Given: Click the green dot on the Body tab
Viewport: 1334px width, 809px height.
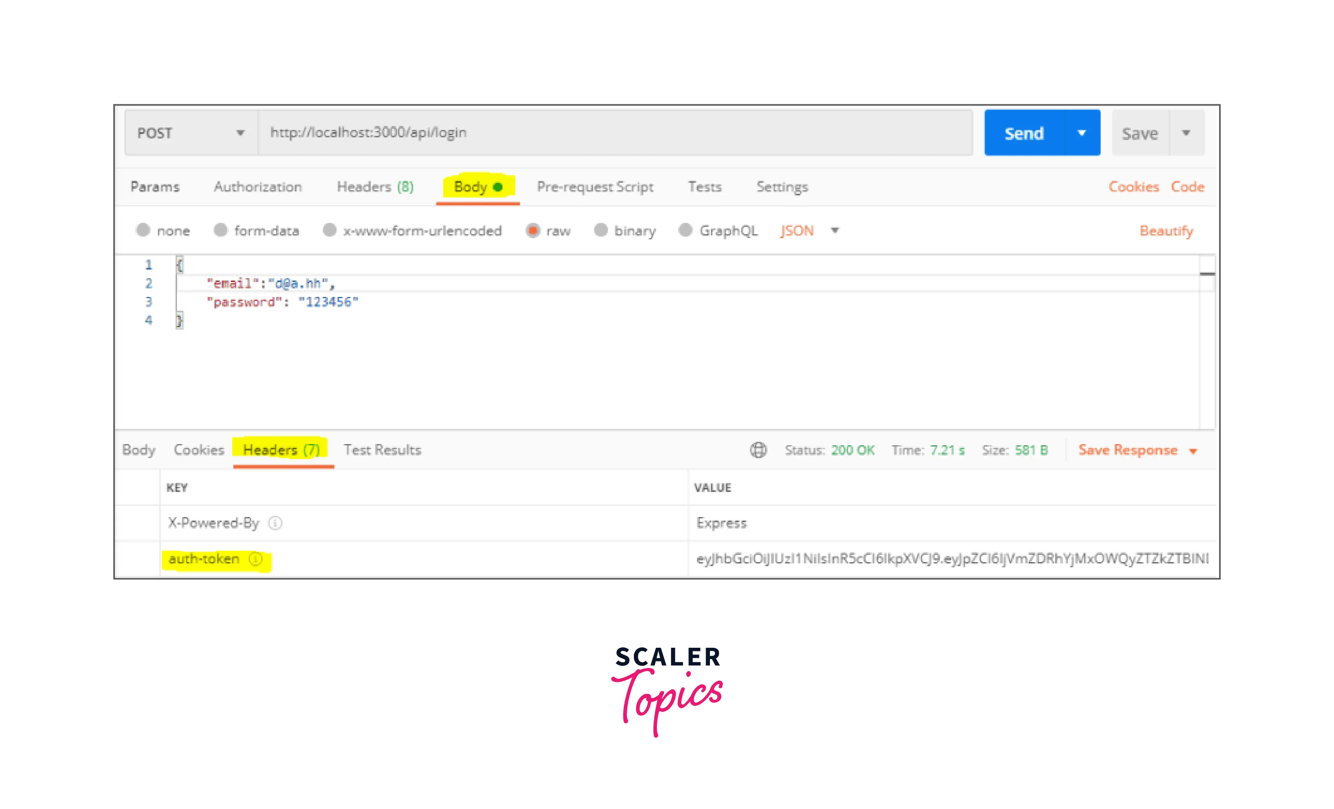Looking at the screenshot, I should point(497,187).
